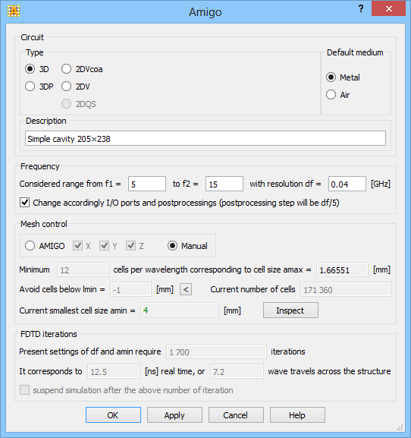Click the Apply button
The image size is (411, 438).
pyautogui.click(x=174, y=415)
